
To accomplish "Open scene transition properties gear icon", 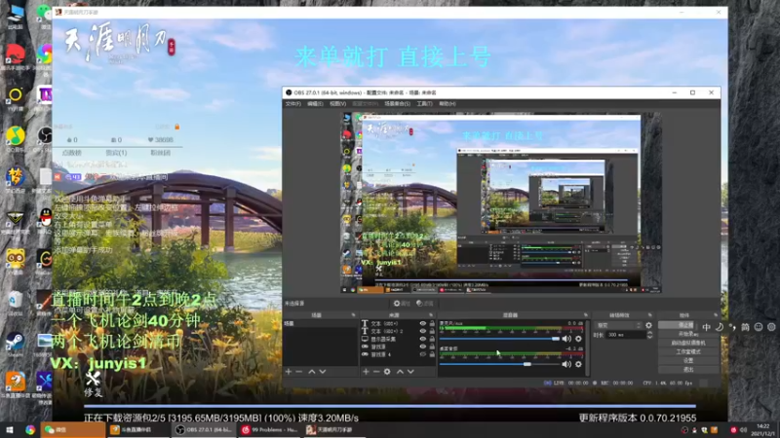I will (x=648, y=325).
